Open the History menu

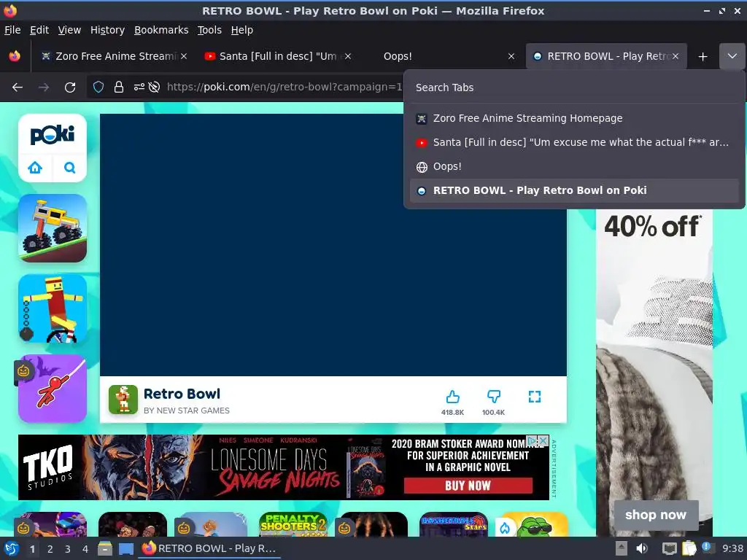click(107, 30)
